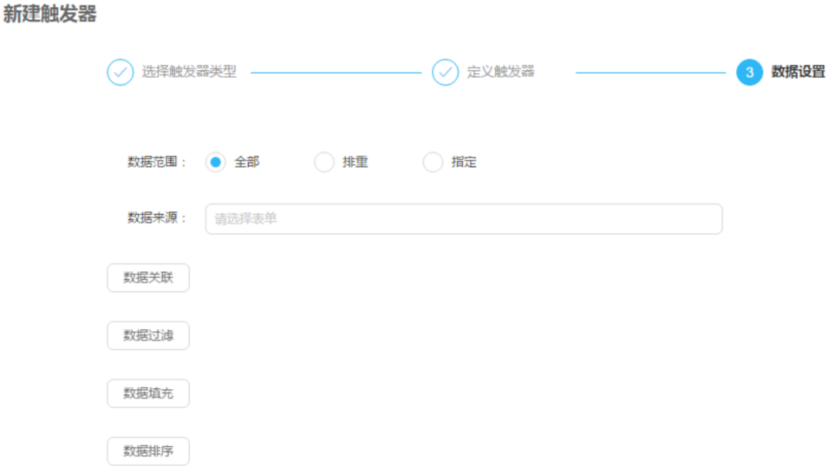Click the 指定 option text

click(464, 163)
